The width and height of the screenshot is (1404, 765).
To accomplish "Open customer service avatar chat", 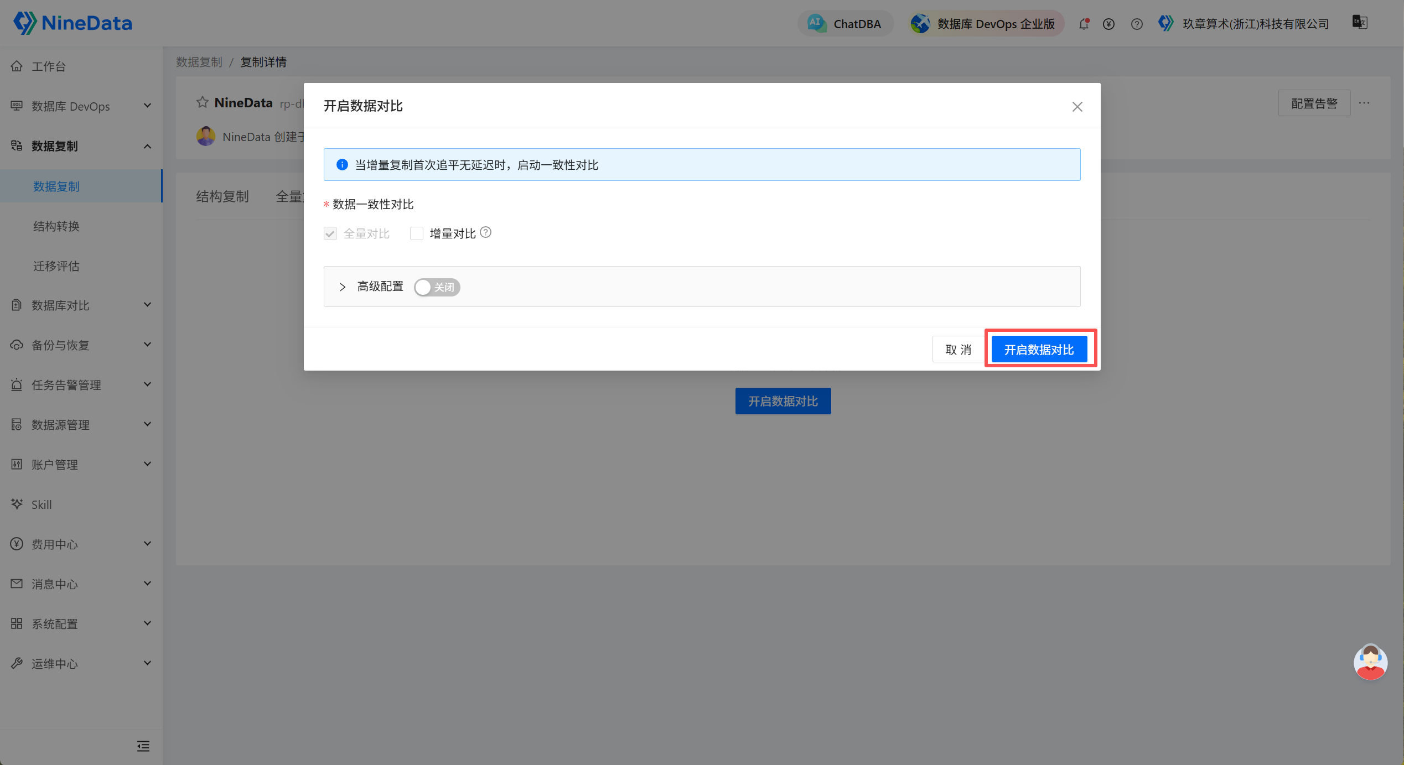I will tap(1370, 662).
